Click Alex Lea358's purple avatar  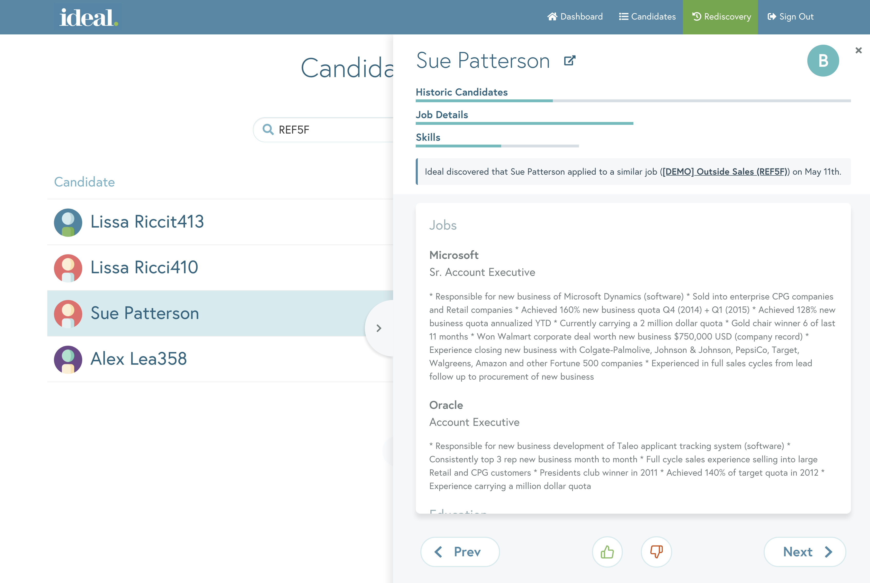click(68, 360)
